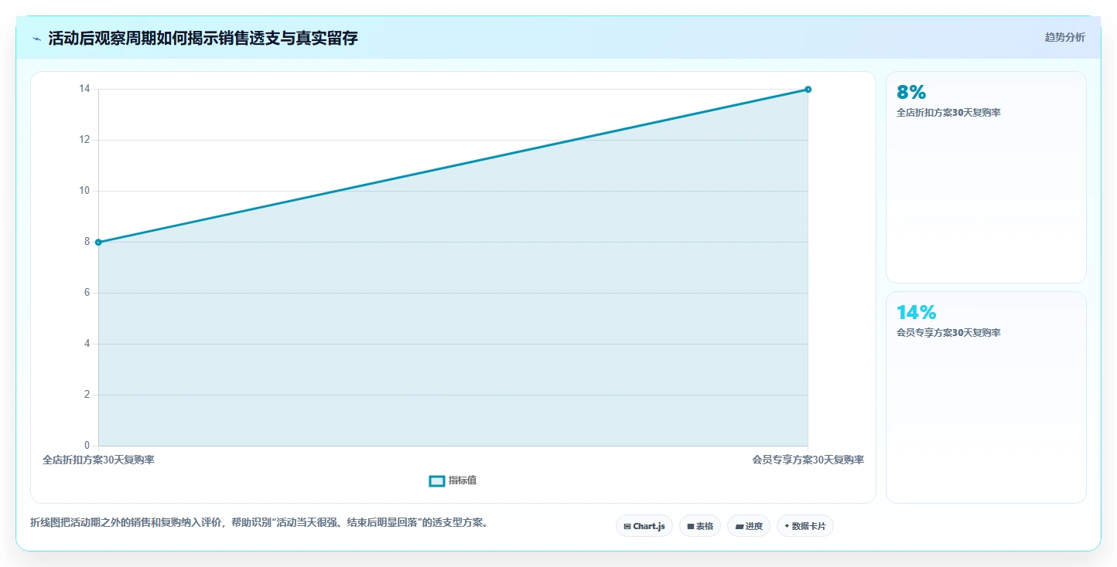The image size is (1117, 567).
Task: Click the data point at value 8
Action: pos(98,243)
